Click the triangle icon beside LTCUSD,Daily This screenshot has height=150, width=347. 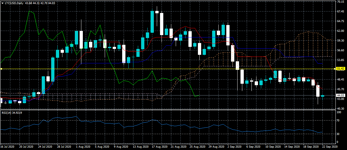[x=2, y=3]
